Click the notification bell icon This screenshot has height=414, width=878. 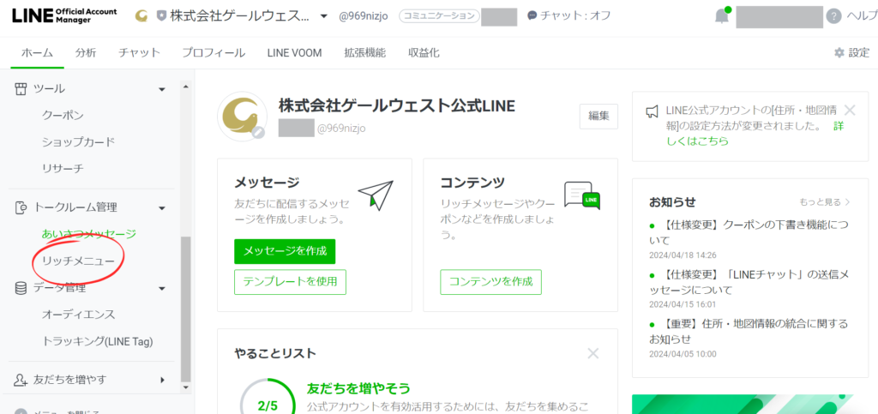coord(721,16)
